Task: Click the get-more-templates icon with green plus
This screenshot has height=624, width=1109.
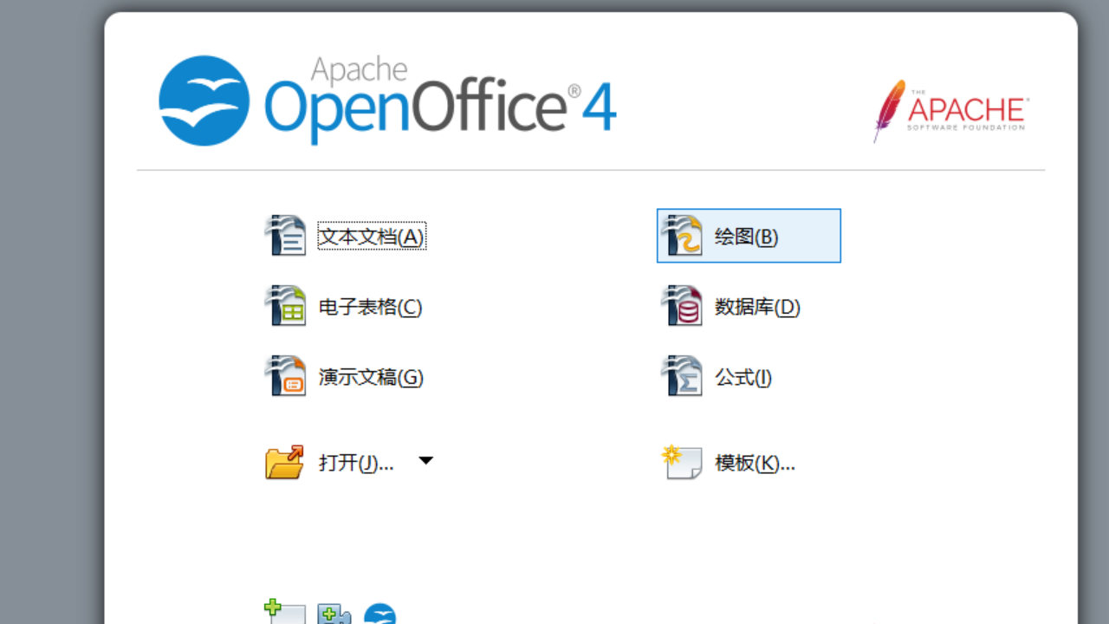Action: pyautogui.click(x=285, y=612)
